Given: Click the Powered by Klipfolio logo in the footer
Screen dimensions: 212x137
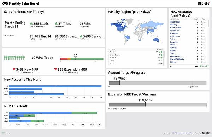Looking at the screenshot, I should point(206,133).
